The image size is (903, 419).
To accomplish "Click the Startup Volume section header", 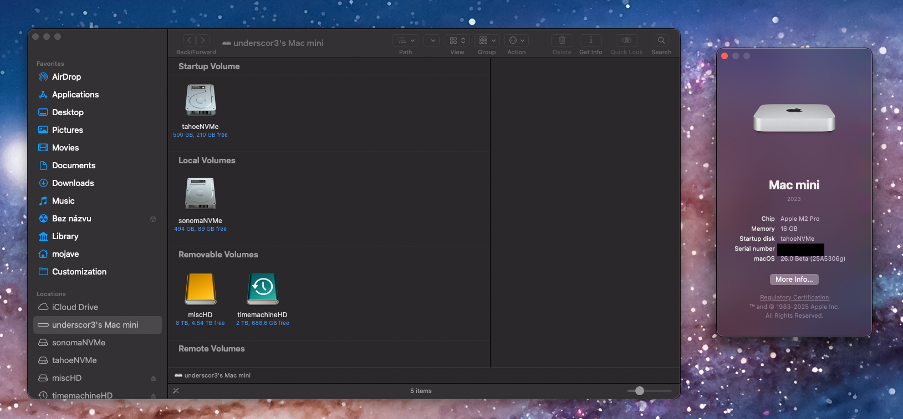I will tap(209, 66).
